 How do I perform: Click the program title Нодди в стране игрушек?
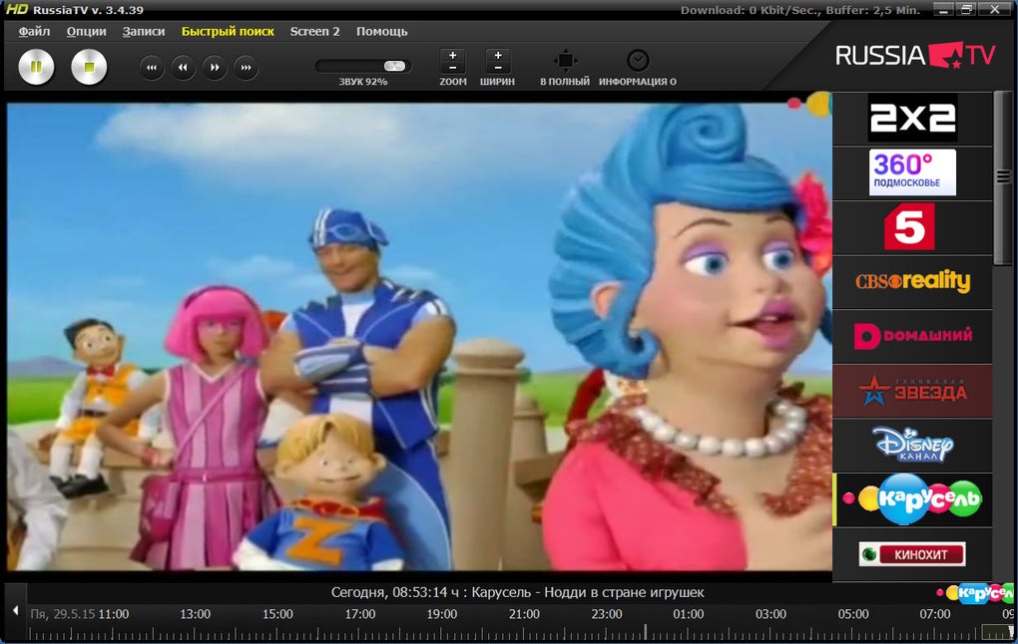pos(624,592)
